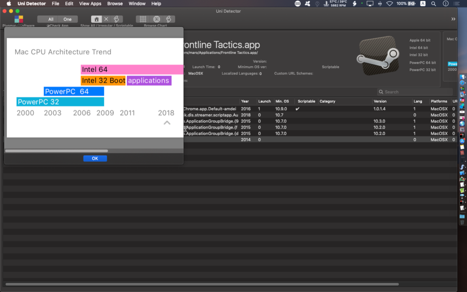Click the PowerPC 64 bit label

[422, 63]
